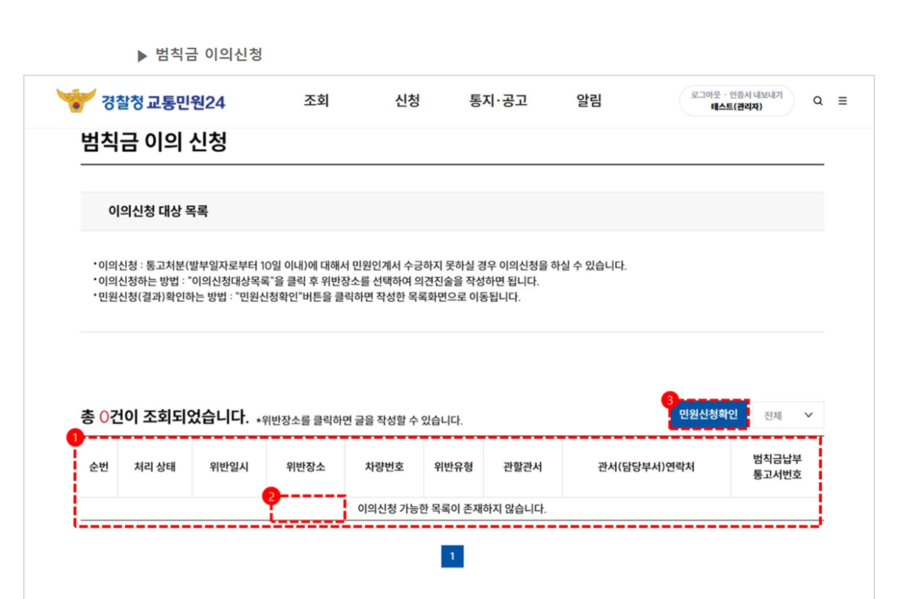Expand the 전체 filter dropdown
This screenshot has height=599, width=899.
787,415
